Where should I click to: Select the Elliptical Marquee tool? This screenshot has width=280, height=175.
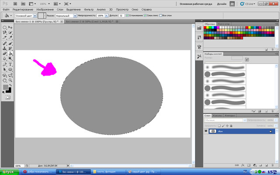pos(4,28)
